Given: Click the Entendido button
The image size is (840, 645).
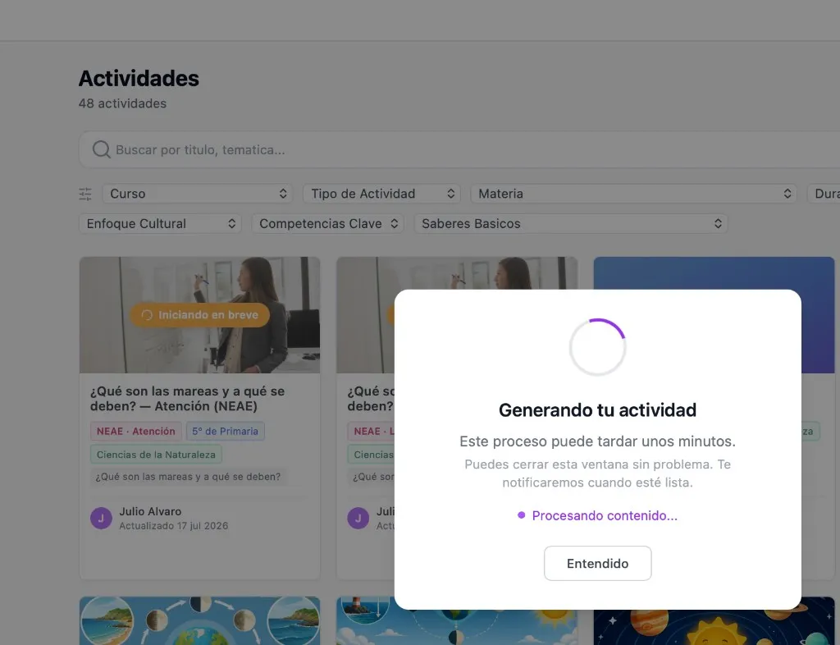Looking at the screenshot, I should [x=597, y=563].
